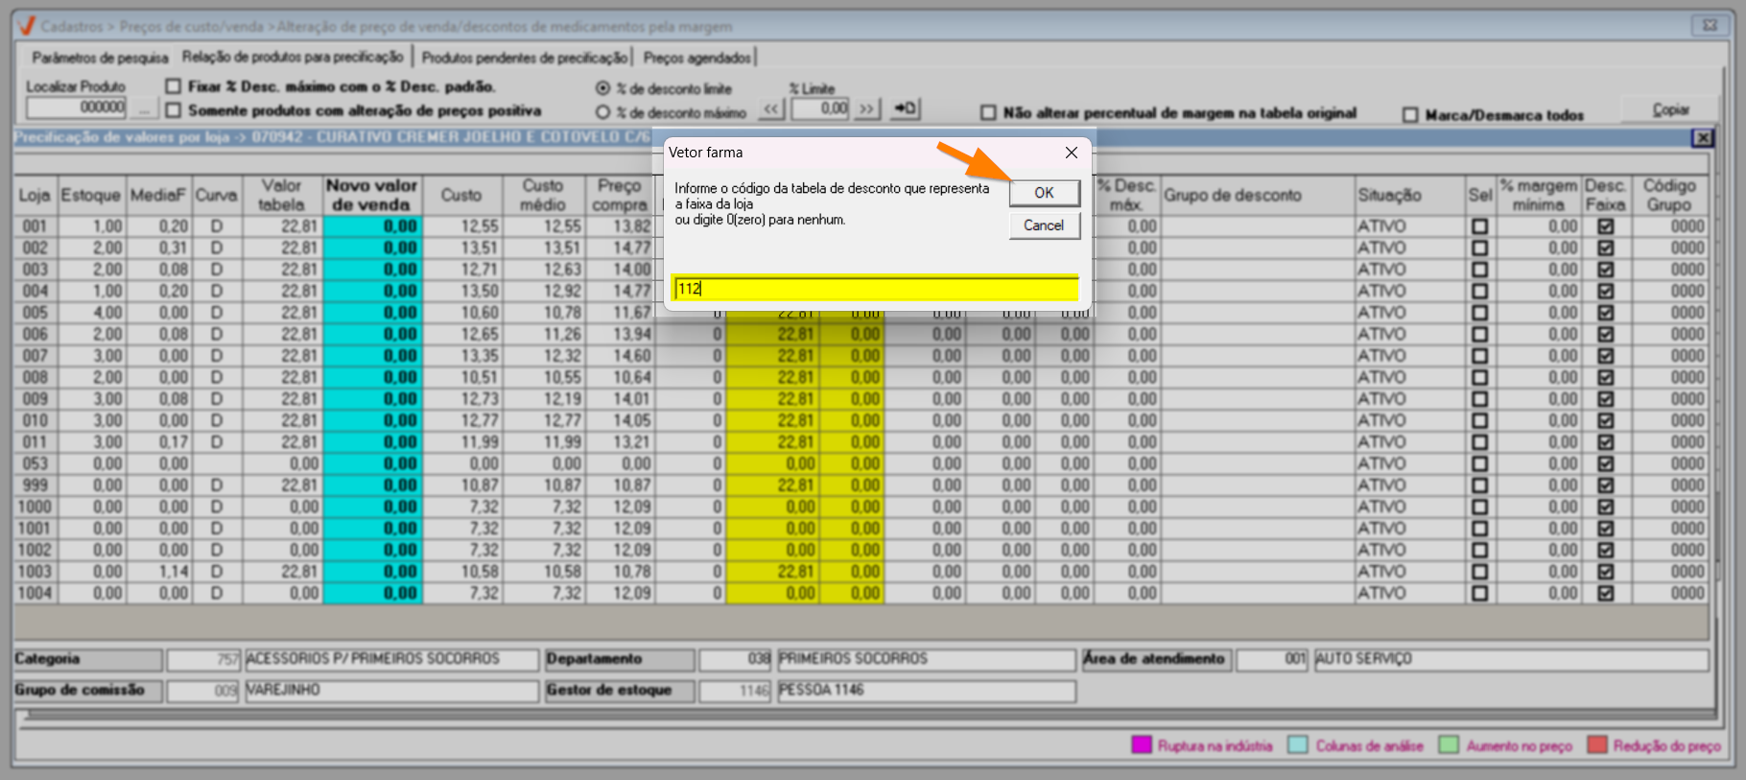Enable Fixar % Desc. máximo checkbox
This screenshot has width=1746, height=780.
click(x=174, y=86)
